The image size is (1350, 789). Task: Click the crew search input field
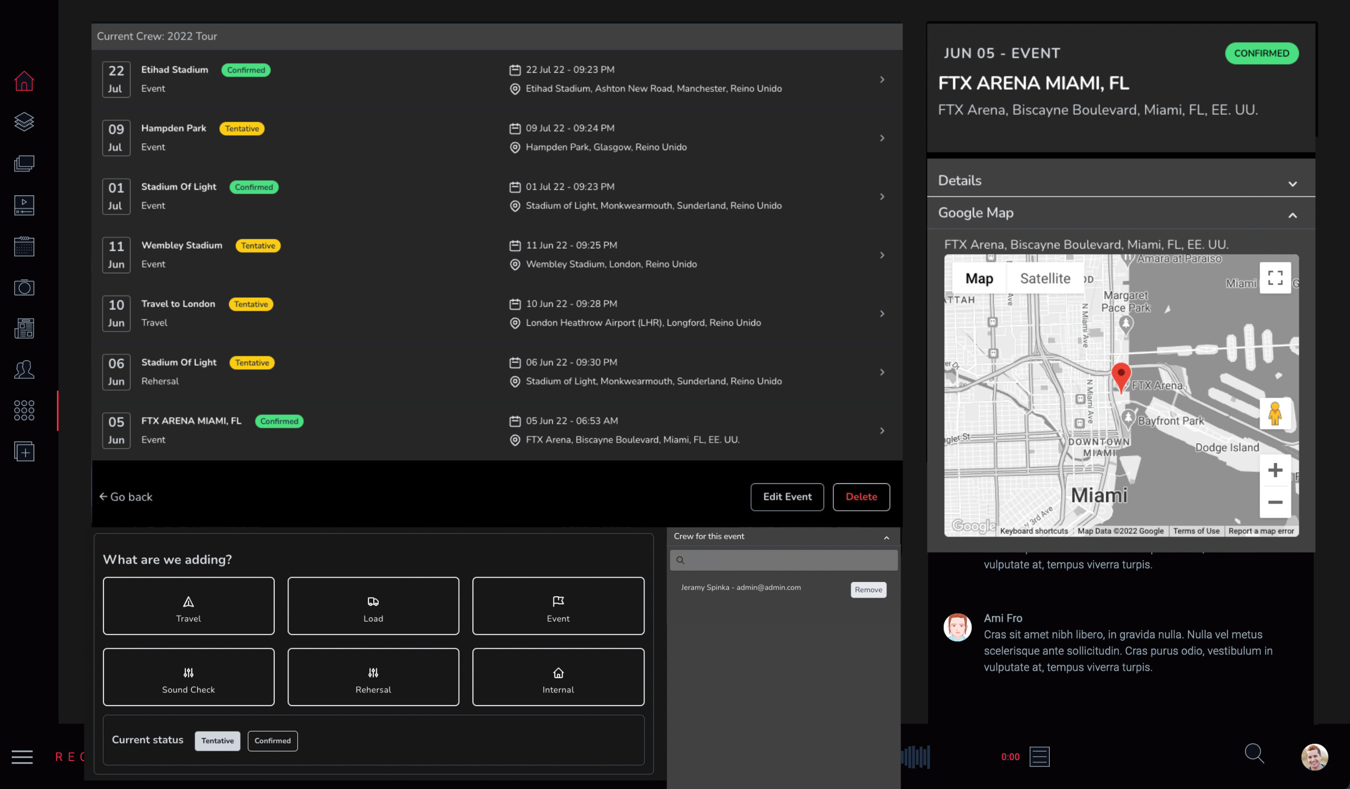tap(787, 560)
